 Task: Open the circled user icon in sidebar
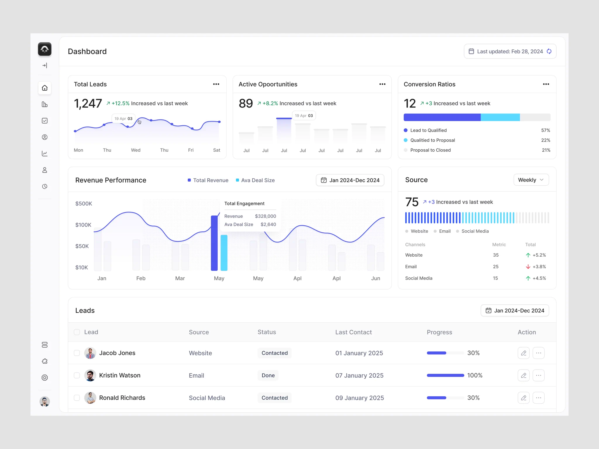45,137
